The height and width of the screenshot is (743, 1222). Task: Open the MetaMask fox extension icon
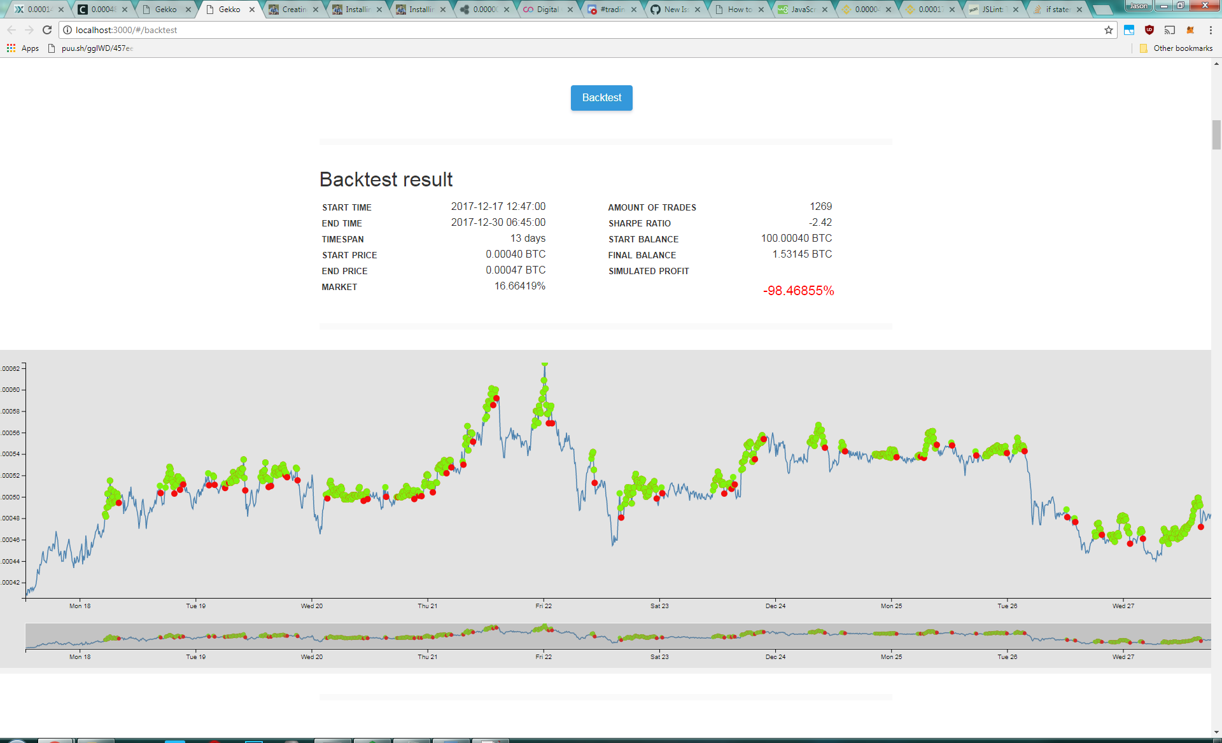tap(1190, 30)
